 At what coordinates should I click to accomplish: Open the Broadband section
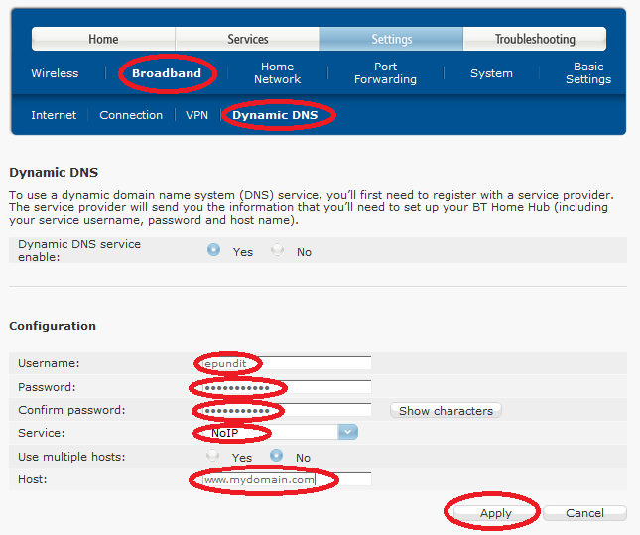(x=166, y=73)
